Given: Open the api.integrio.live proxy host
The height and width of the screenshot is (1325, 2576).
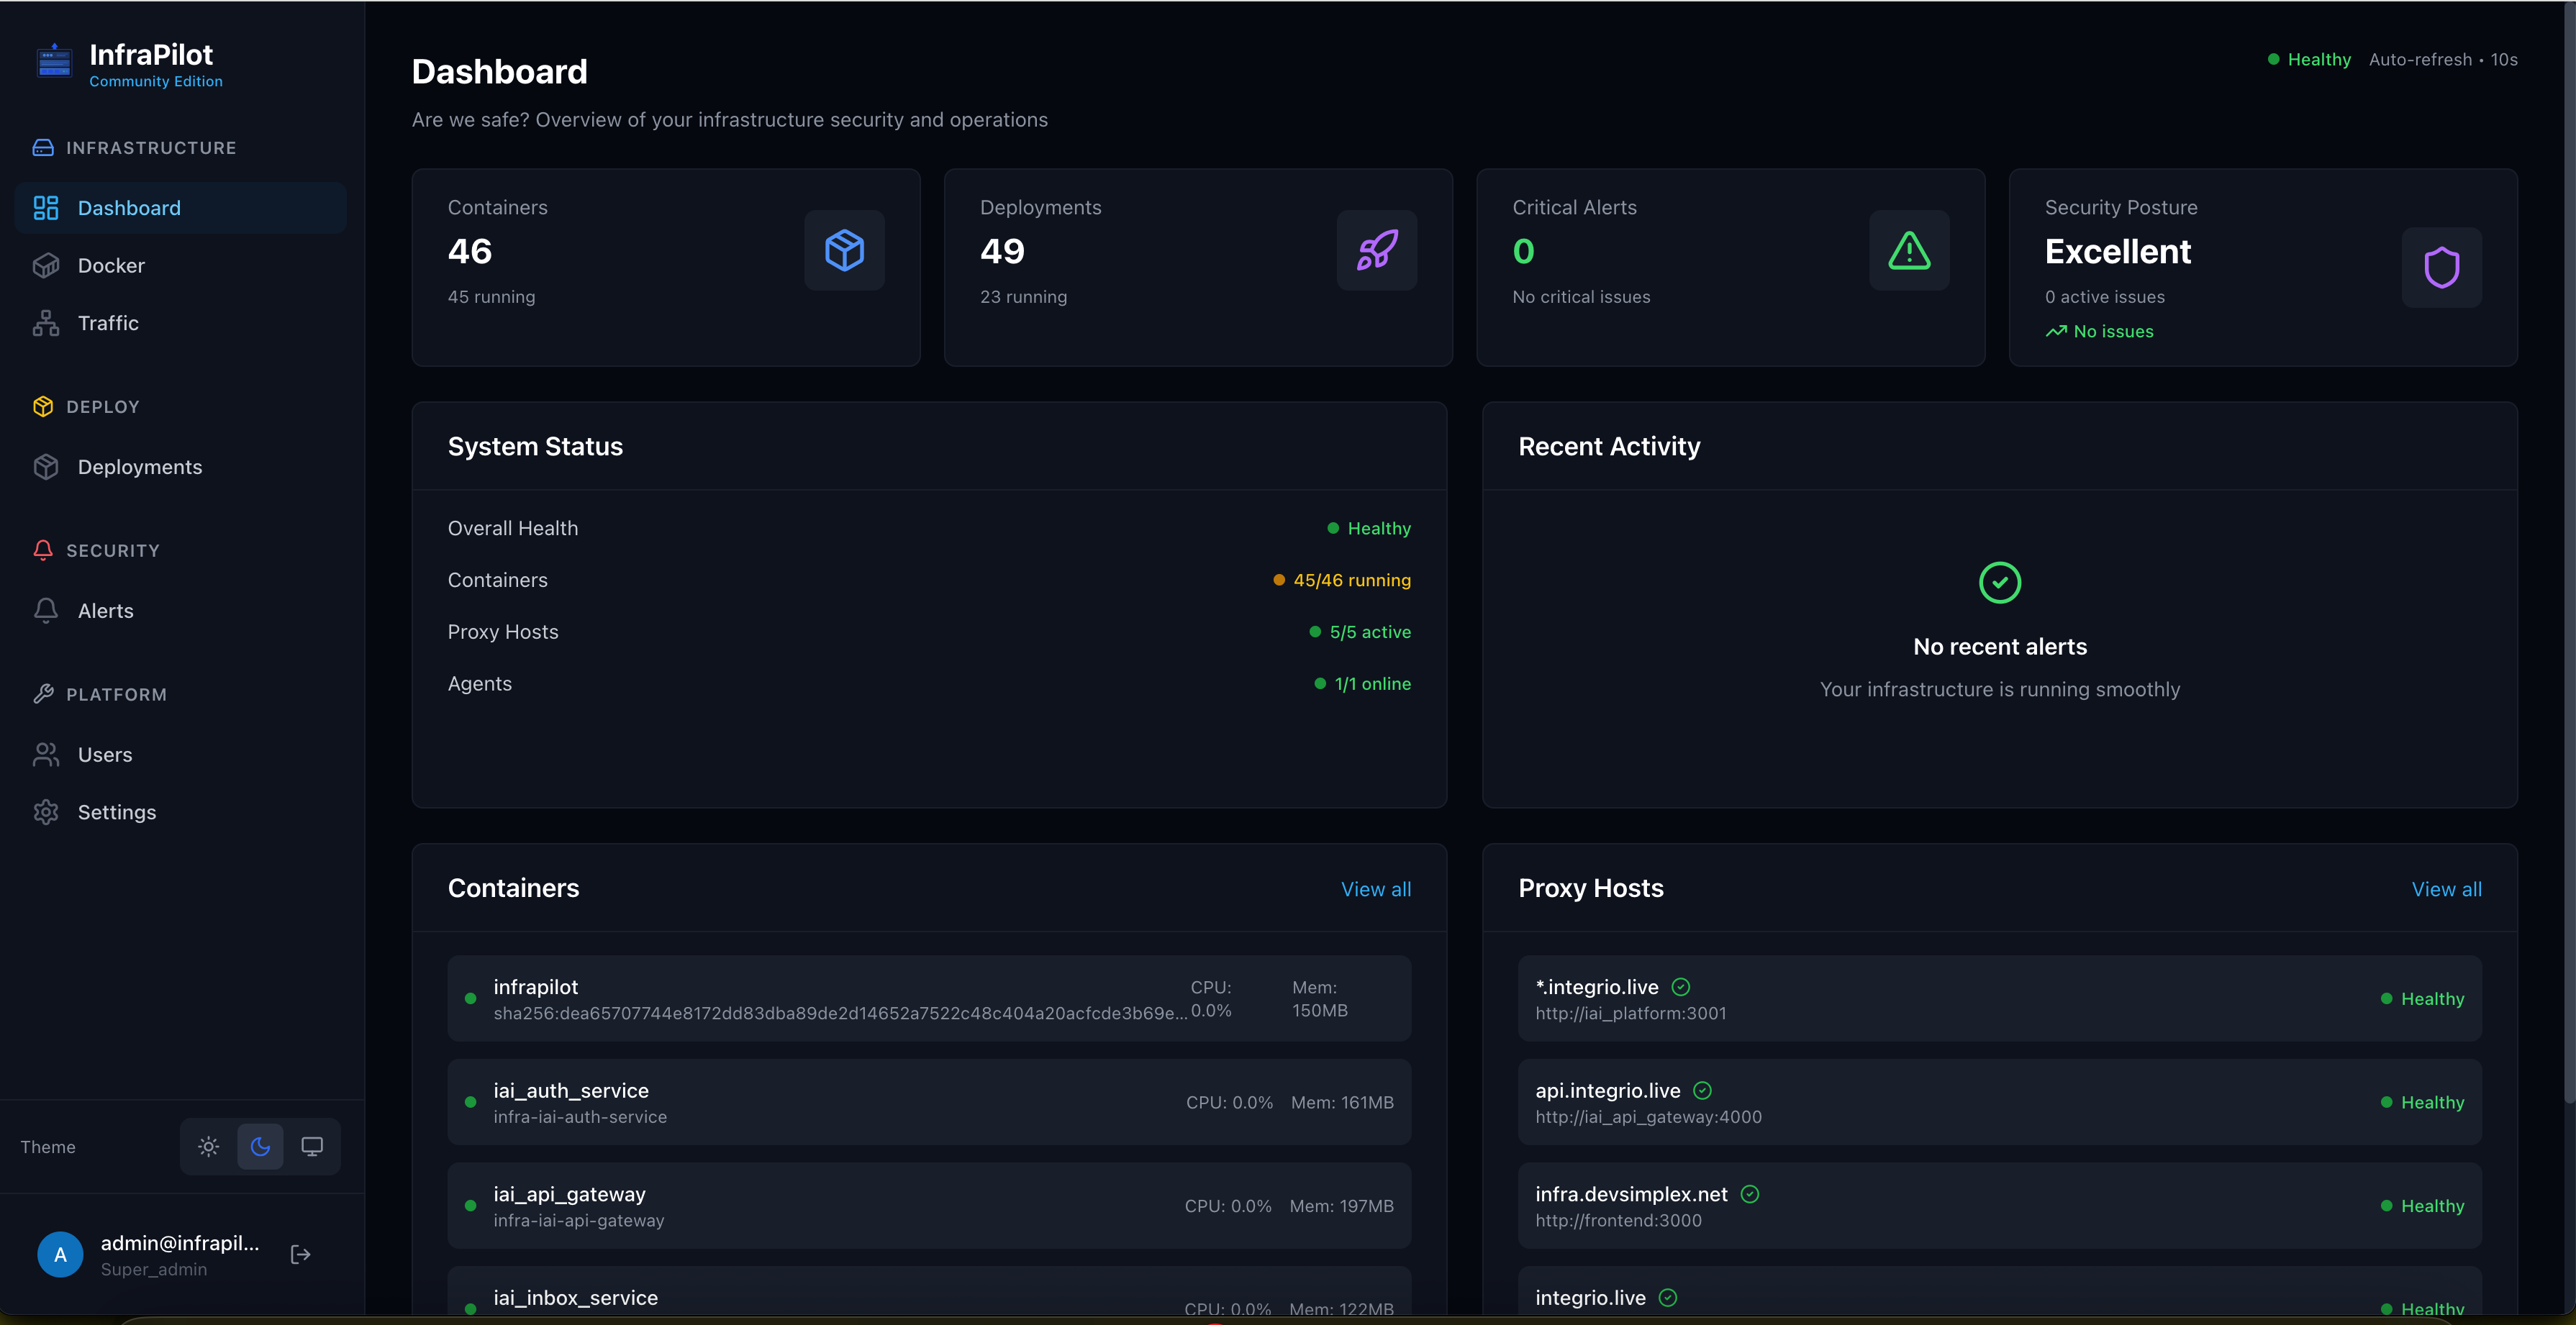Looking at the screenshot, I should 1999,1103.
